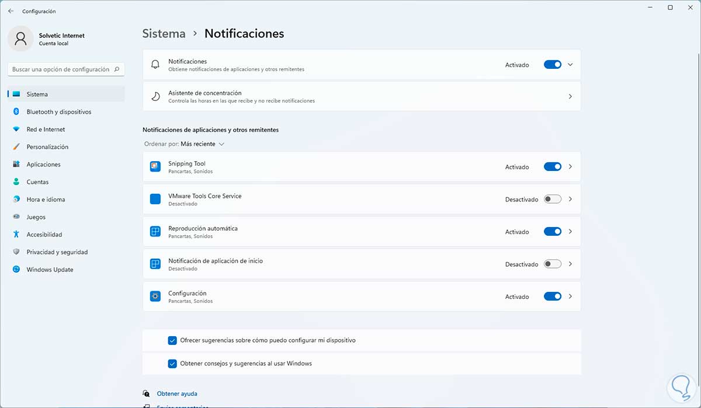Disable Snipping Tool notifications toggle
701x408 pixels.
click(x=553, y=167)
